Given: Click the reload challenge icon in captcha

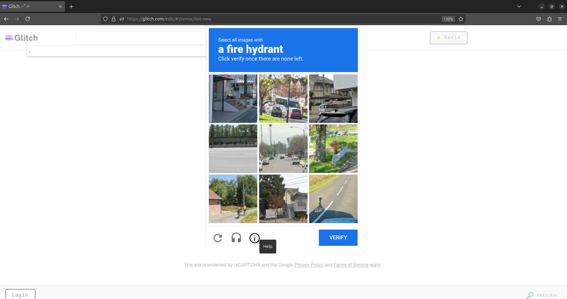Looking at the screenshot, I should coord(218,238).
